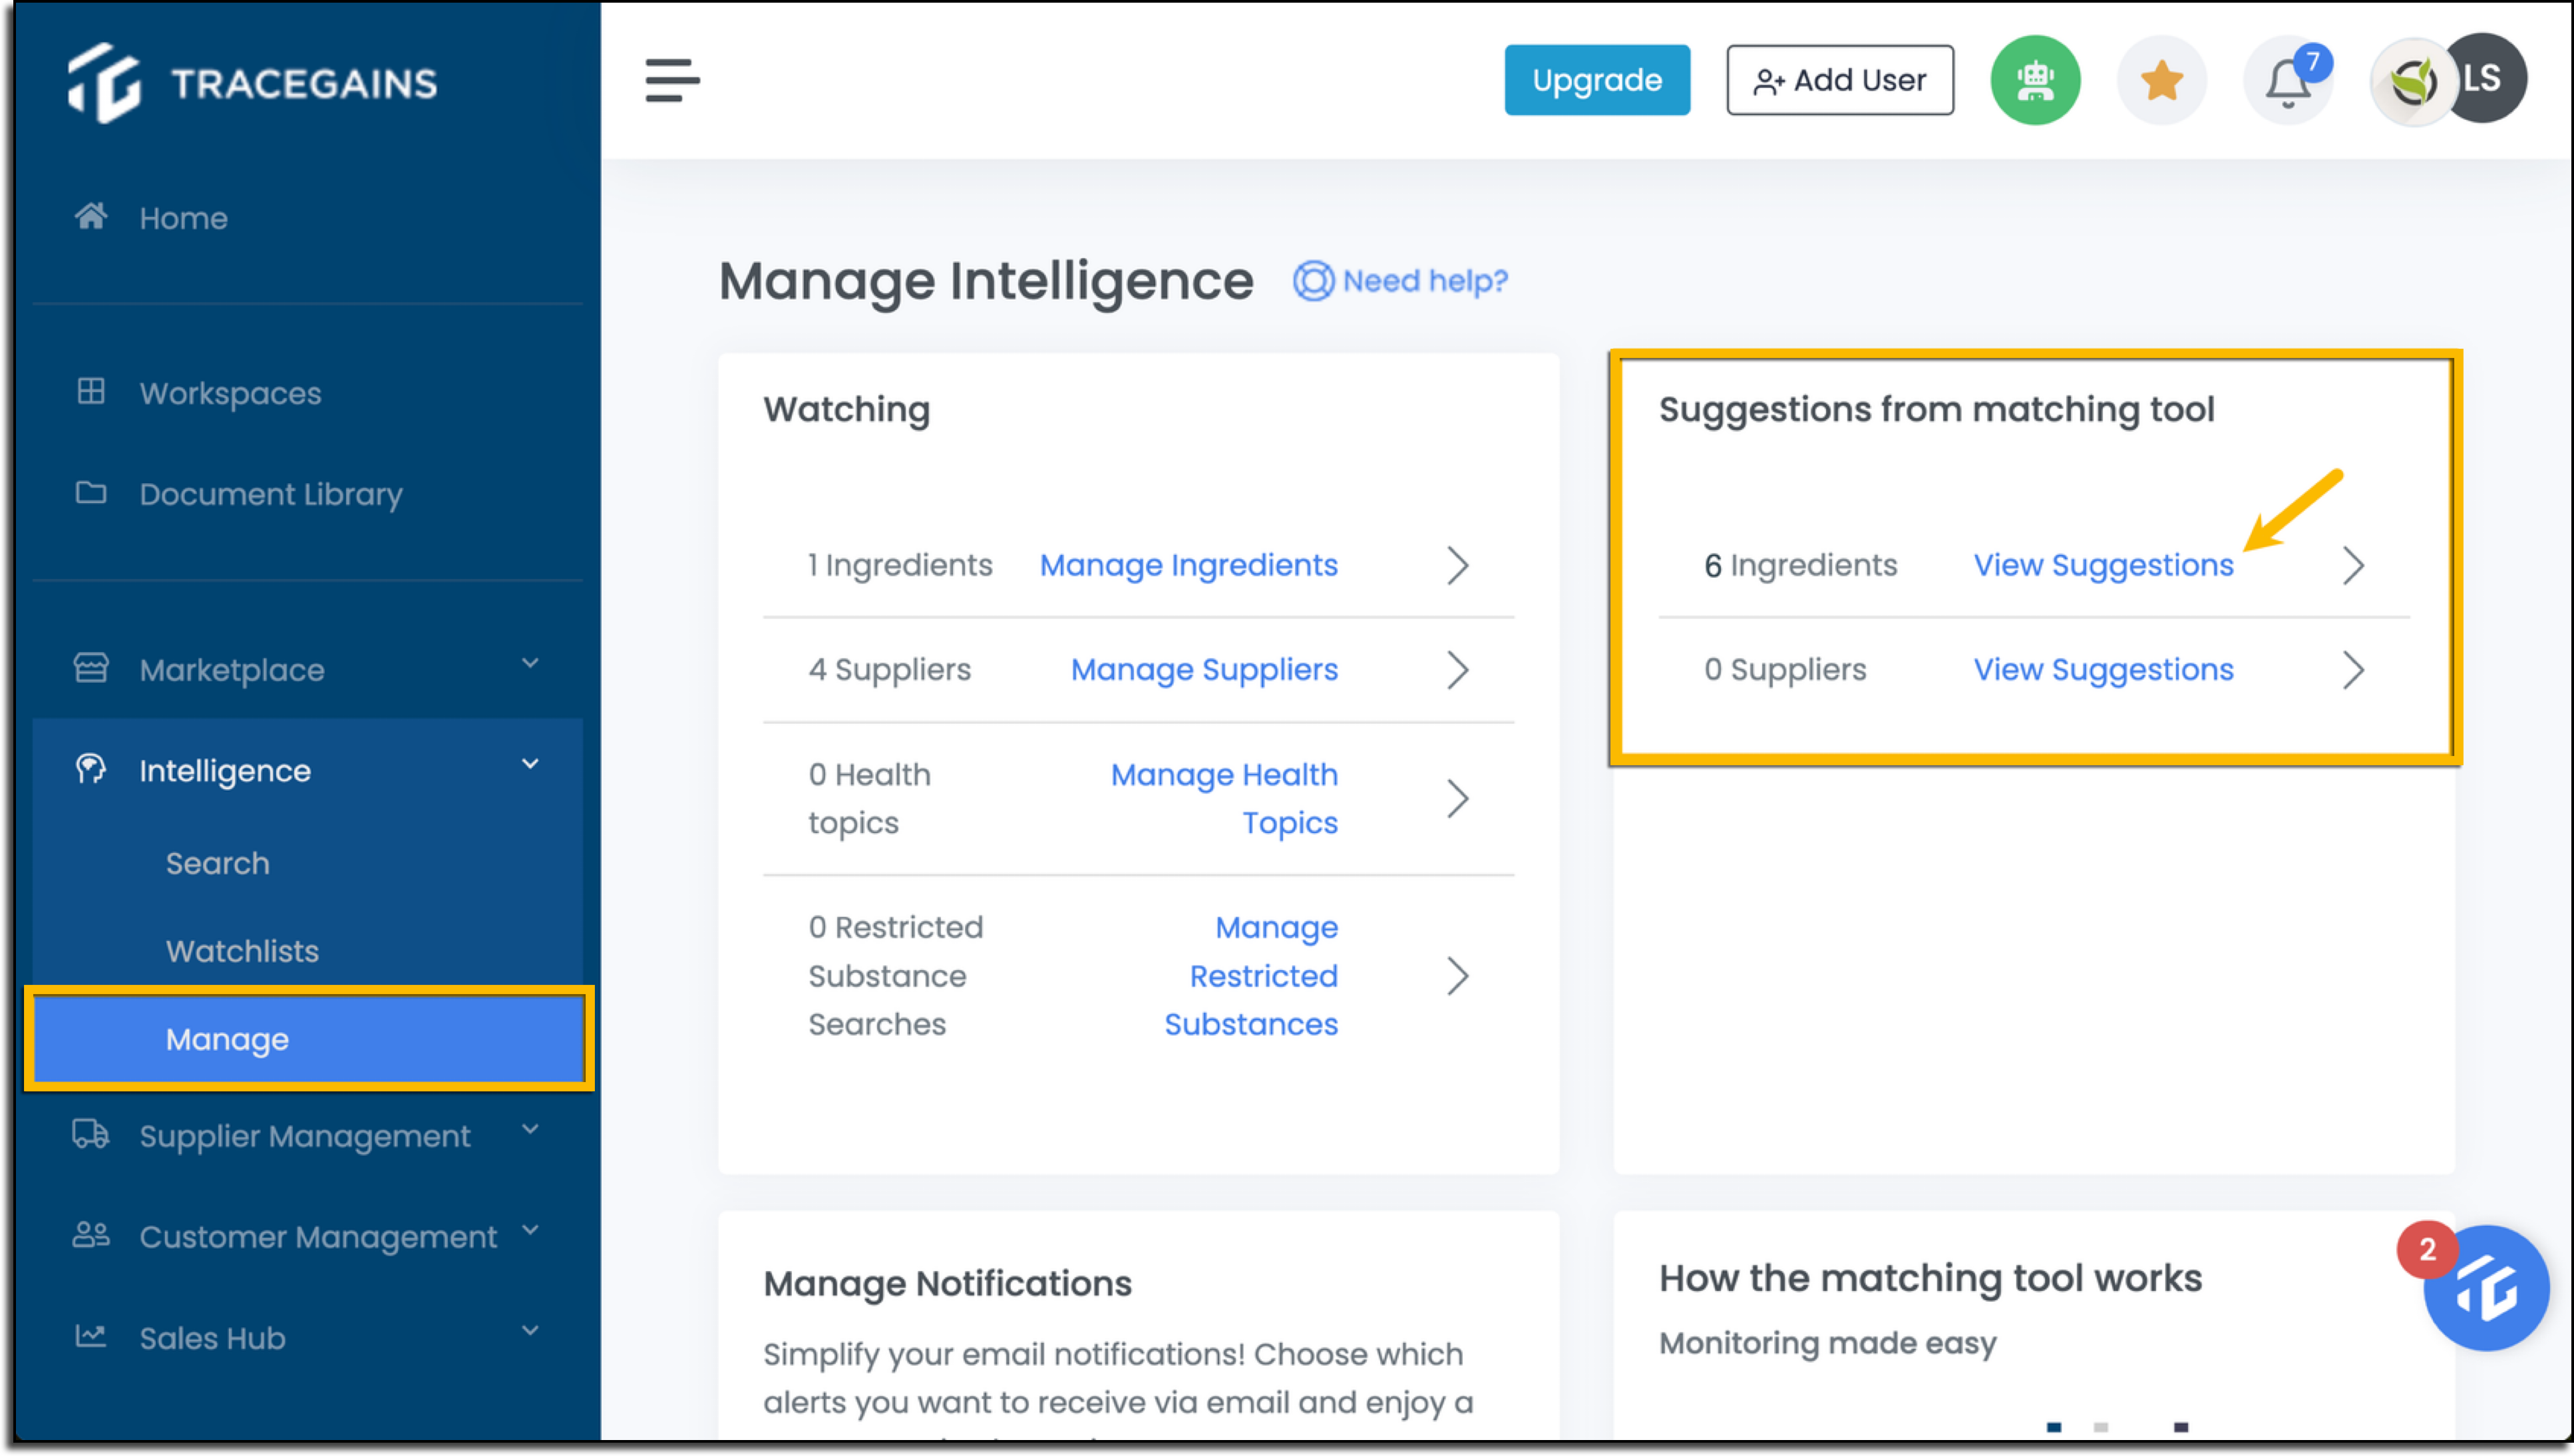This screenshot has height=1456, width=2574.
Task: Open the Document Library folder icon
Action: click(x=92, y=493)
